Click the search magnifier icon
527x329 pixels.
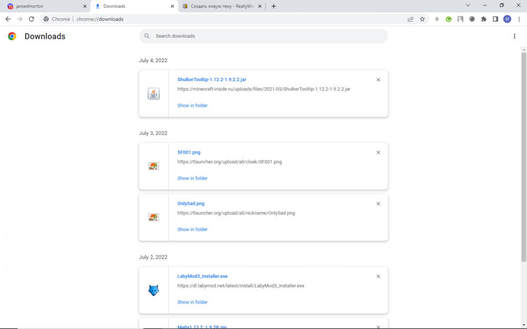pyautogui.click(x=147, y=36)
